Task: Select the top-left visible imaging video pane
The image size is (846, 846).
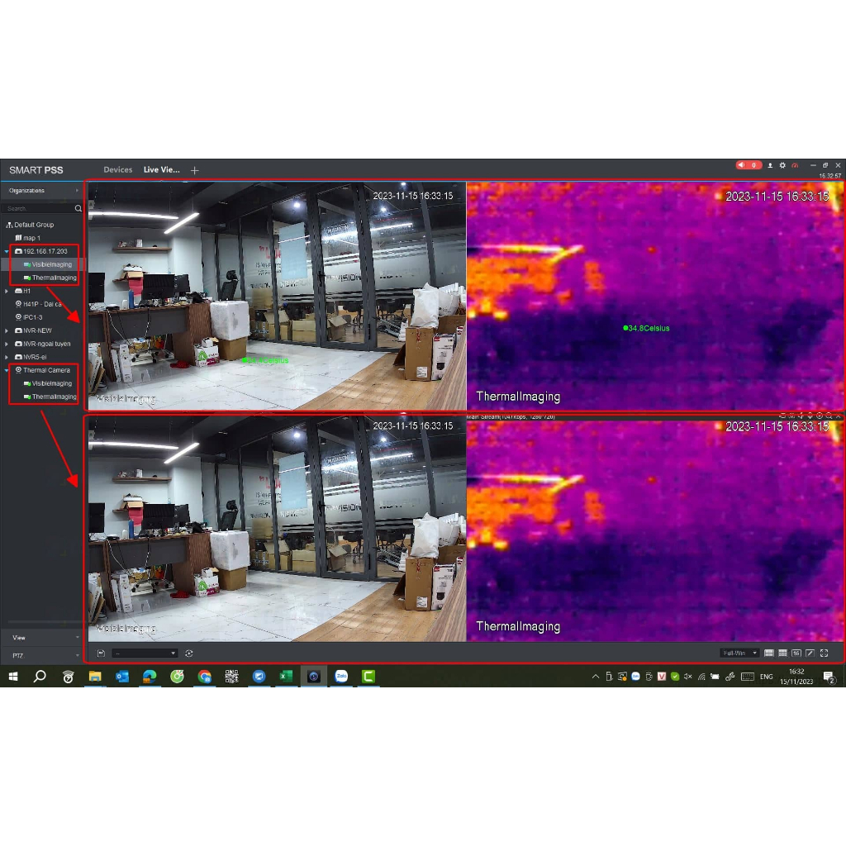Action: tap(277, 296)
